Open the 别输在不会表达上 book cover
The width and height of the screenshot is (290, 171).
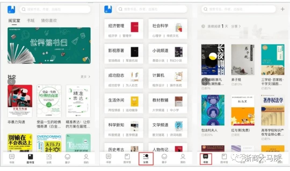(20, 143)
